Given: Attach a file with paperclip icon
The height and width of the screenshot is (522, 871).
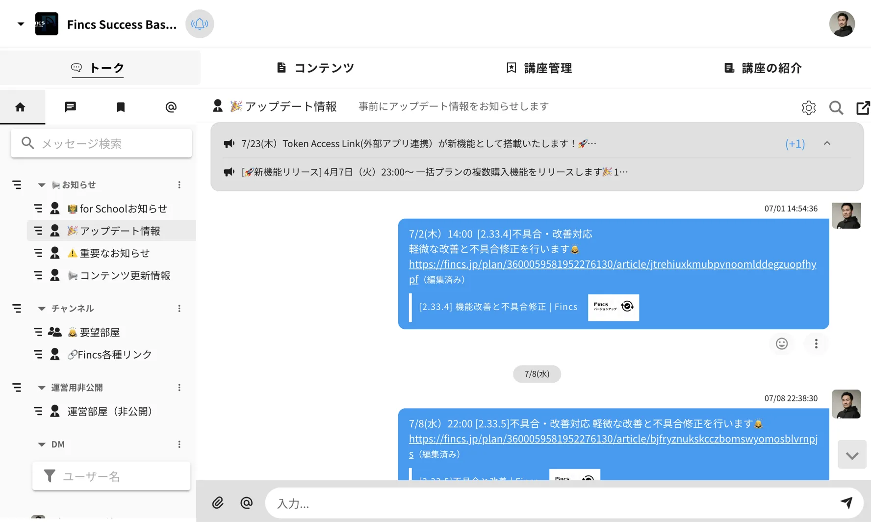Looking at the screenshot, I should (218, 502).
